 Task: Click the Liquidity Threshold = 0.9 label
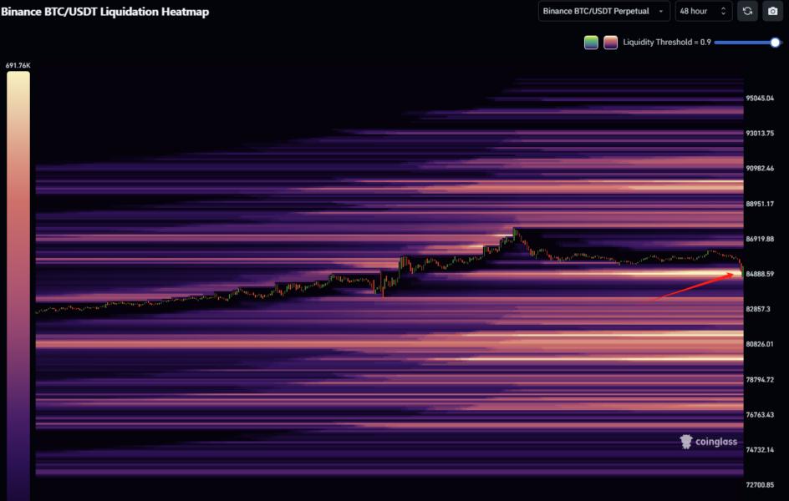(x=667, y=43)
